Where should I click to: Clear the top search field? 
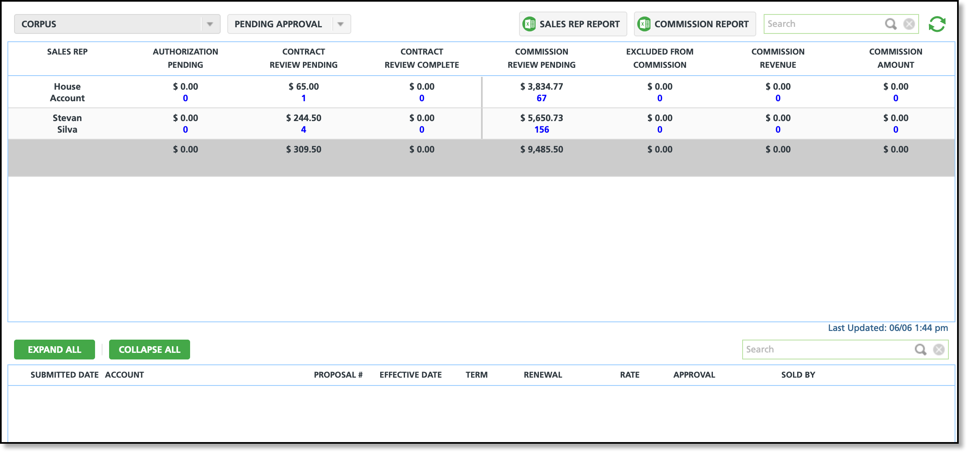pyautogui.click(x=909, y=24)
